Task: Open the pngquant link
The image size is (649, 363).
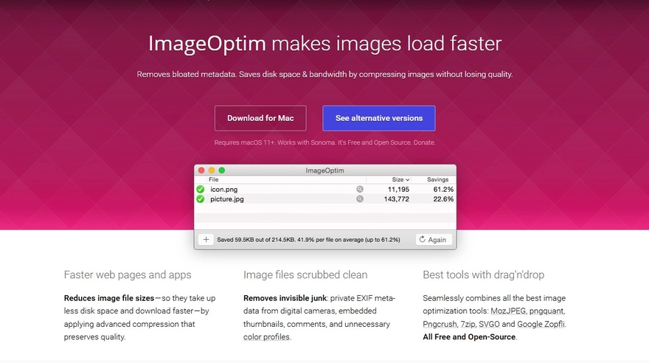Action: 548,311
